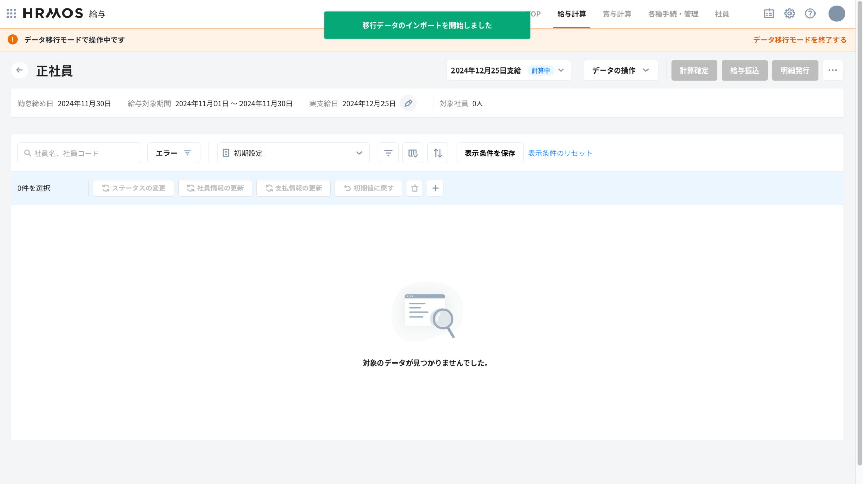This screenshot has height=484, width=863.
Task: Click the 表示条件のリセット link
Action: (560, 153)
